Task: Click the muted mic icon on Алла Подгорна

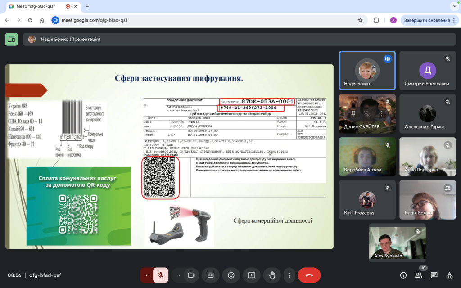Action: pyautogui.click(x=448, y=145)
